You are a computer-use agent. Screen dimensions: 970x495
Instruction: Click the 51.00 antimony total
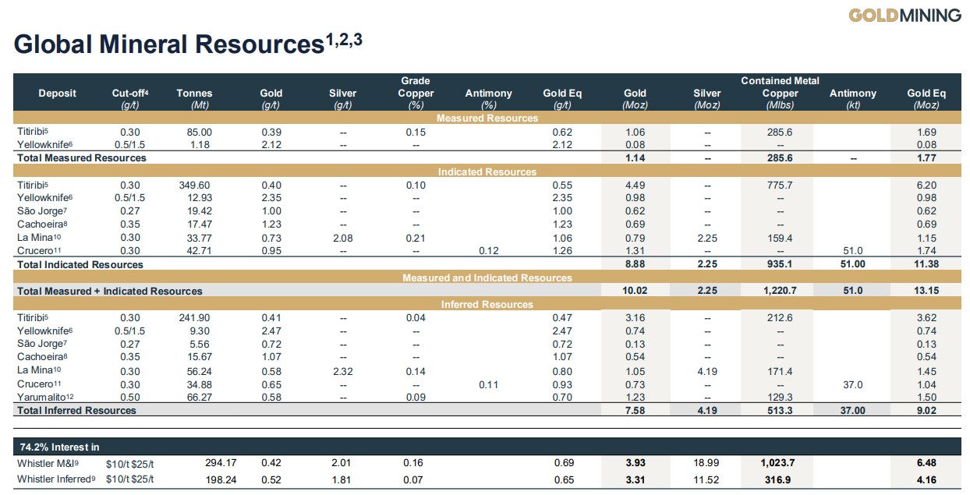[853, 264]
